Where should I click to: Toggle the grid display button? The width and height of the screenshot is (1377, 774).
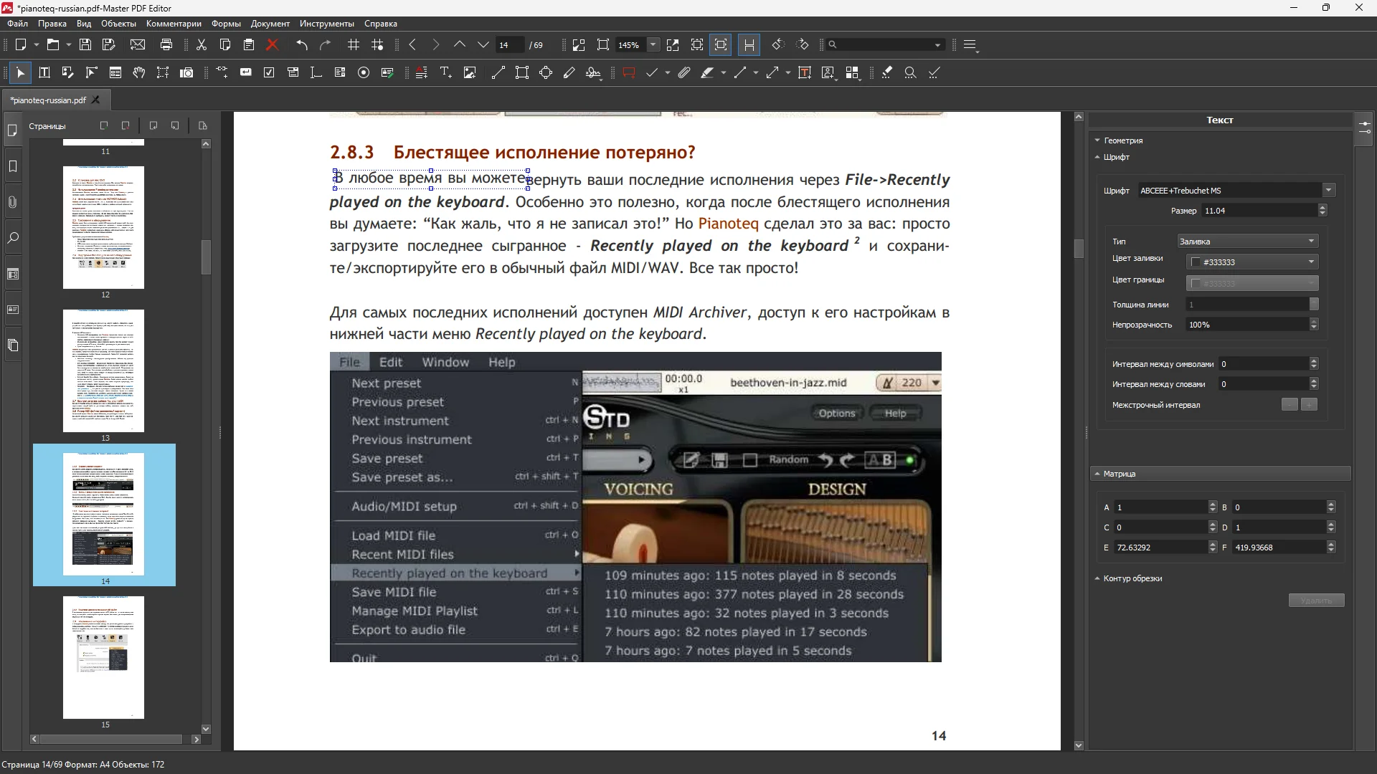pyautogui.click(x=354, y=44)
